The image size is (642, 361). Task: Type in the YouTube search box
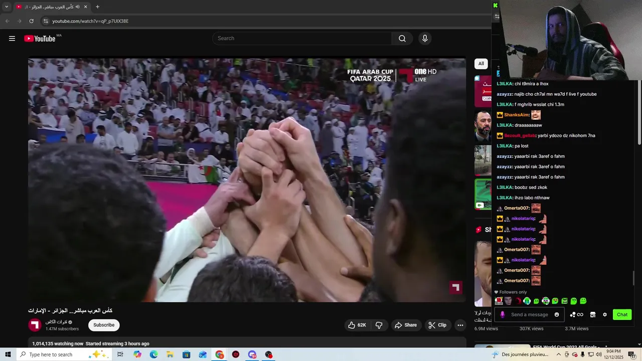[302, 39]
